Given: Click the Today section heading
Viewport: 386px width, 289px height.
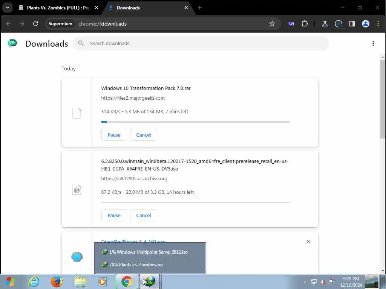Looking at the screenshot, I should (x=69, y=68).
